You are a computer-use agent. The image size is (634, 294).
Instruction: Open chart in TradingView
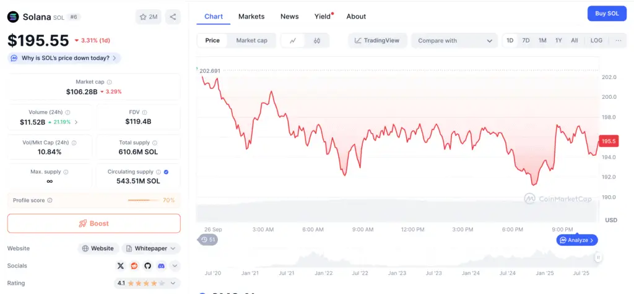coord(377,41)
